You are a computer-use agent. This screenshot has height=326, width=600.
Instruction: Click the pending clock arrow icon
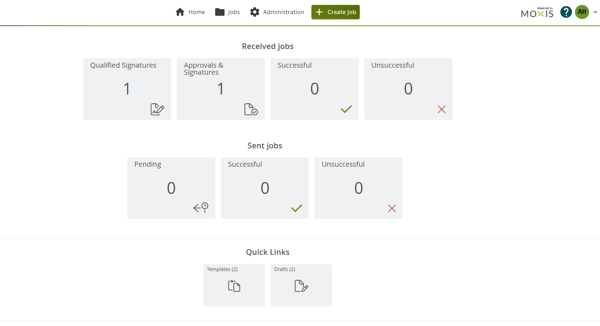pyautogui.click(x=201, y=208)
